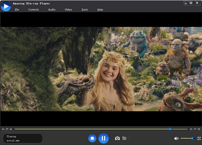202x145 pixels.
Task: Open the Help menu
Action: tap(100, 10)
